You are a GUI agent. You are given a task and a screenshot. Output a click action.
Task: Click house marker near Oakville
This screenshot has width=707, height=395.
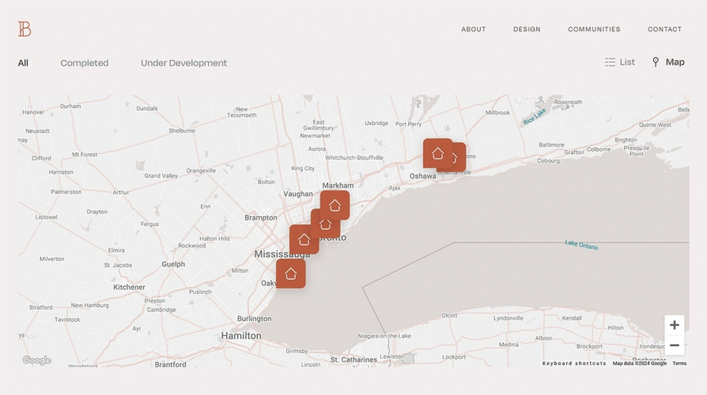click(291, 273)
